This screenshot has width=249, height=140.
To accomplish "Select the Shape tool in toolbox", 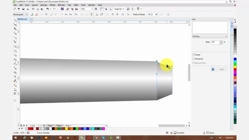I will click(15, 24).
